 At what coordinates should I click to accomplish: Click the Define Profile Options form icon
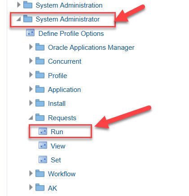(30, 33)
